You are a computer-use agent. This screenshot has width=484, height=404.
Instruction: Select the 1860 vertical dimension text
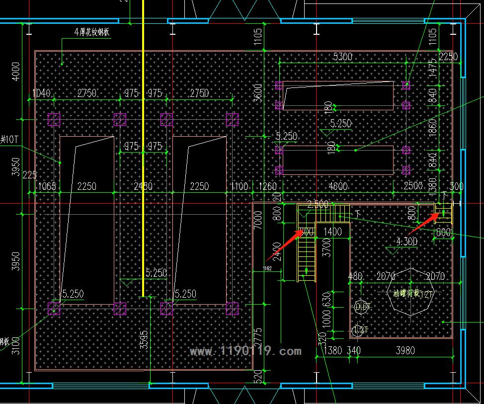tap(432, 128)
